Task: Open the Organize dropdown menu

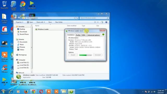Action: click(19, 22)
